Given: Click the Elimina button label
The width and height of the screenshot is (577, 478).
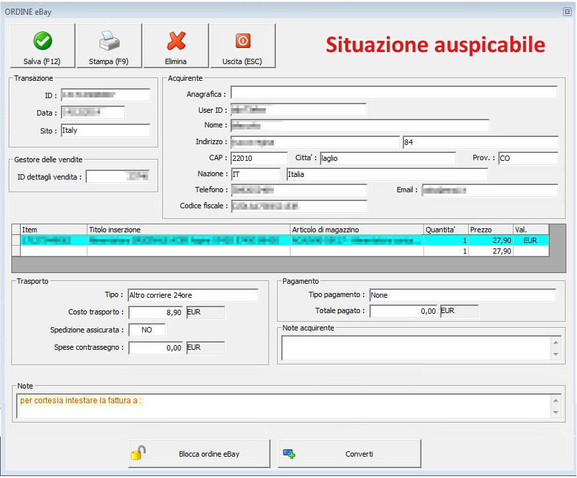Looking at the screenshot, I should tap(176, 61).
